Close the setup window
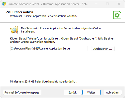The width and height of the screenshot is (125, 98). tap(119, 4)
